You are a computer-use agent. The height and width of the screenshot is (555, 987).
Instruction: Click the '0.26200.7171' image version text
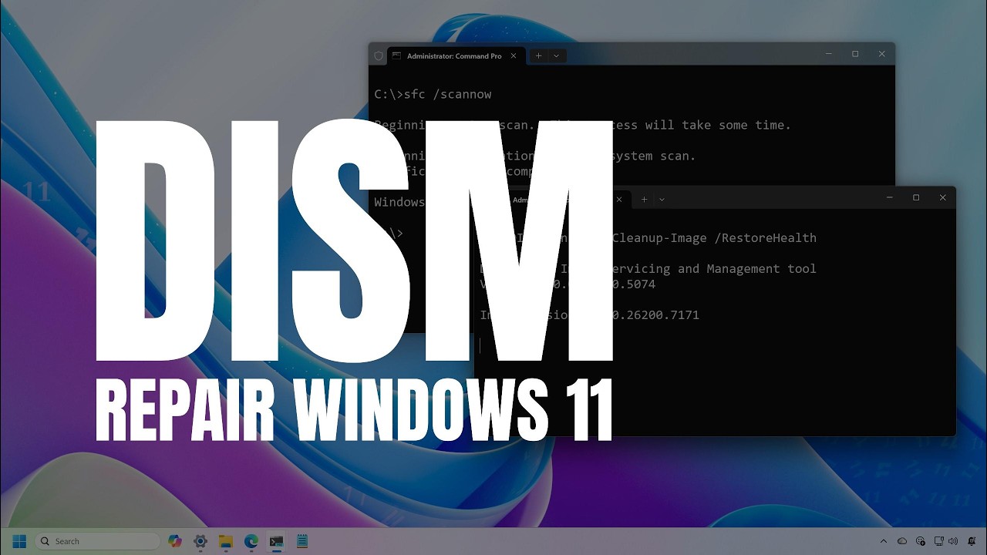click(656, 314)
